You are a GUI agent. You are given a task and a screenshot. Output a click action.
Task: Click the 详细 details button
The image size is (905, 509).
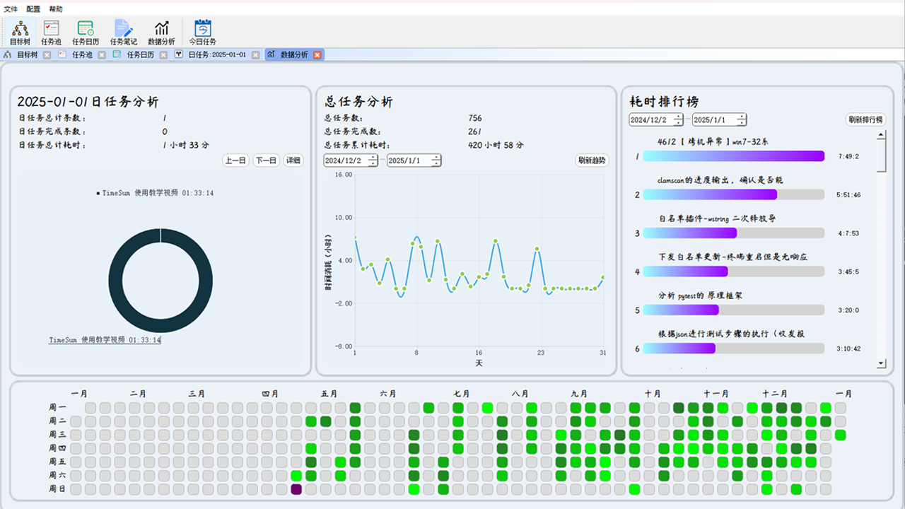(x=293, y=160)
